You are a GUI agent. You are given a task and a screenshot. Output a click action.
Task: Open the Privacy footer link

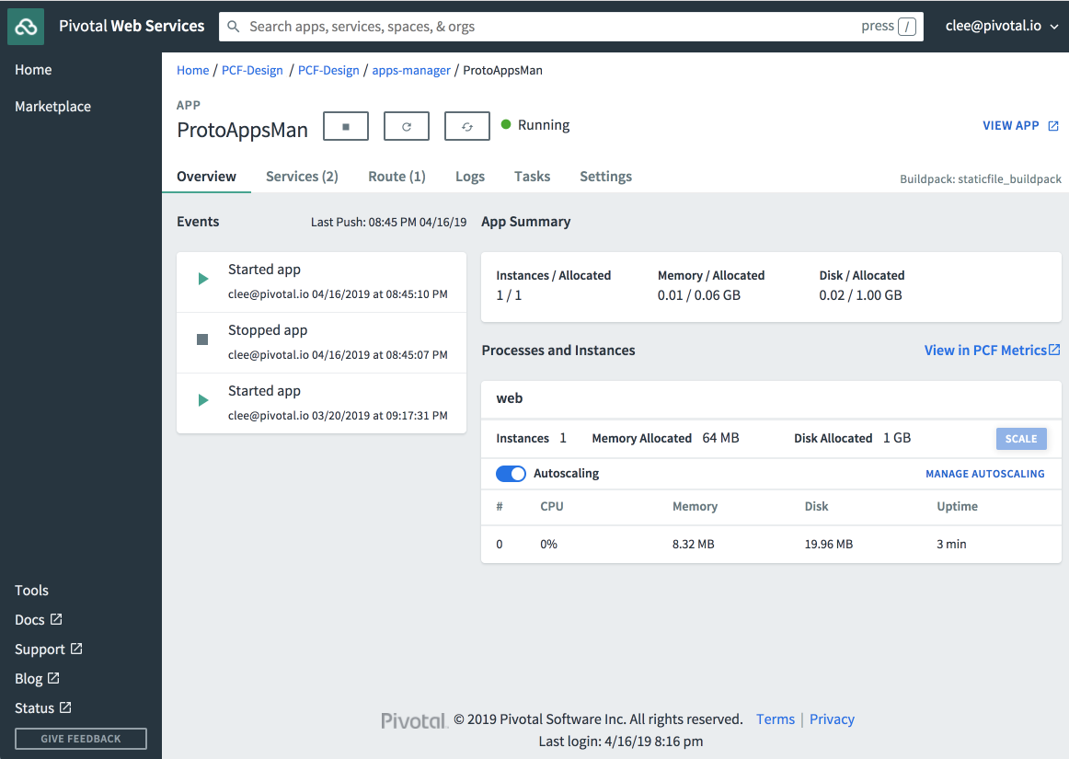tap(832, 719)
